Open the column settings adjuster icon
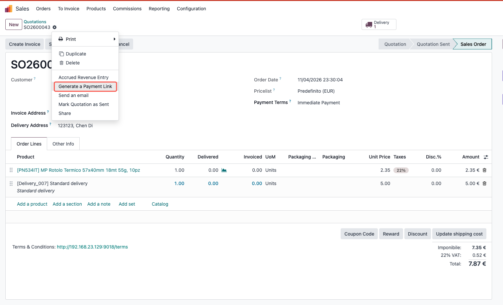 pos(486,157)
